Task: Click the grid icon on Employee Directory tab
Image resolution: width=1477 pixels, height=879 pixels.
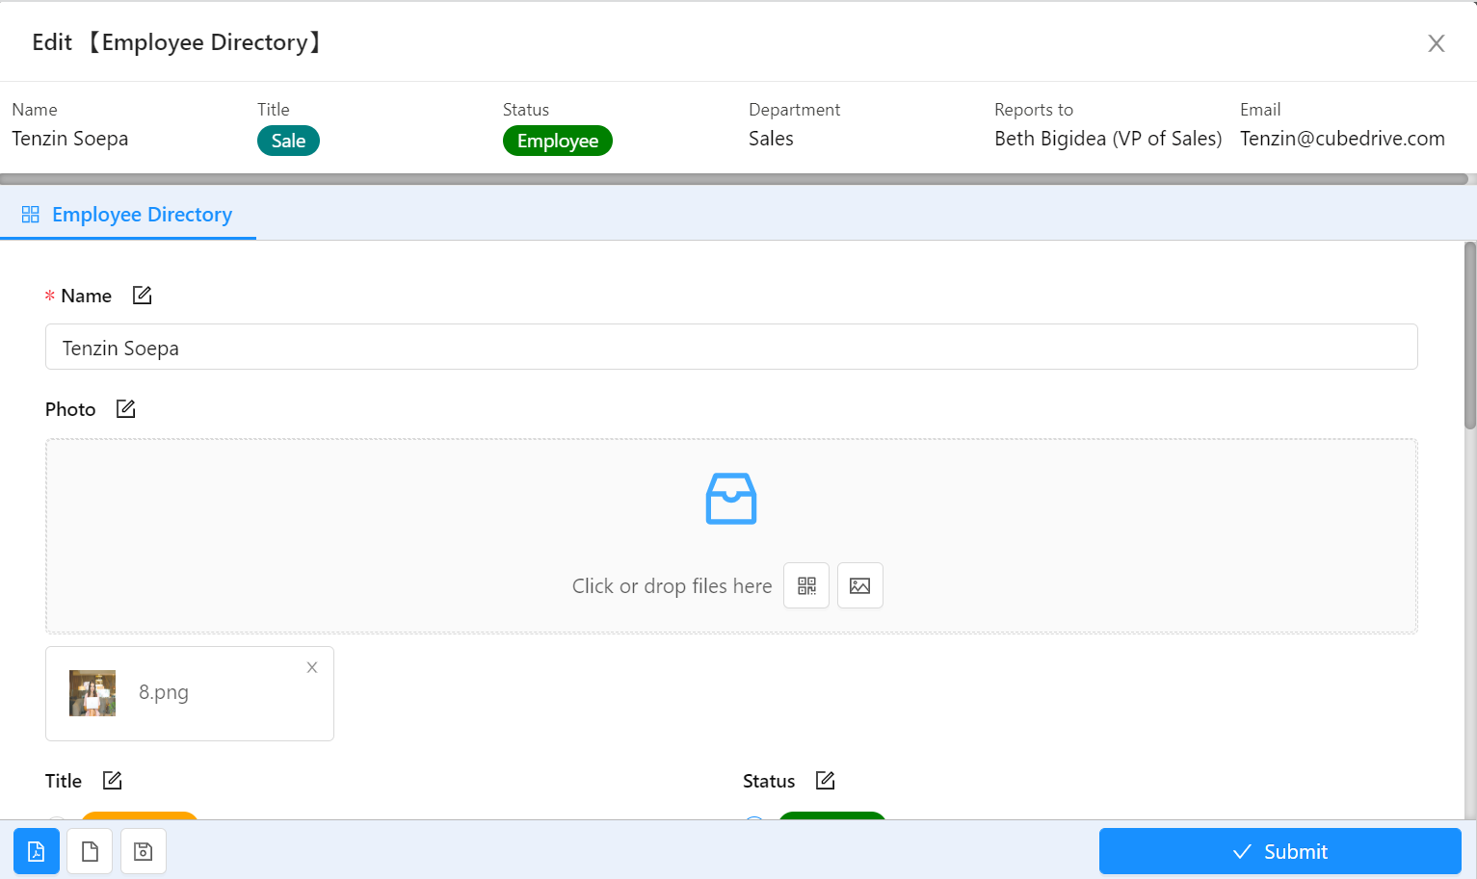Action: coord(31,215)
